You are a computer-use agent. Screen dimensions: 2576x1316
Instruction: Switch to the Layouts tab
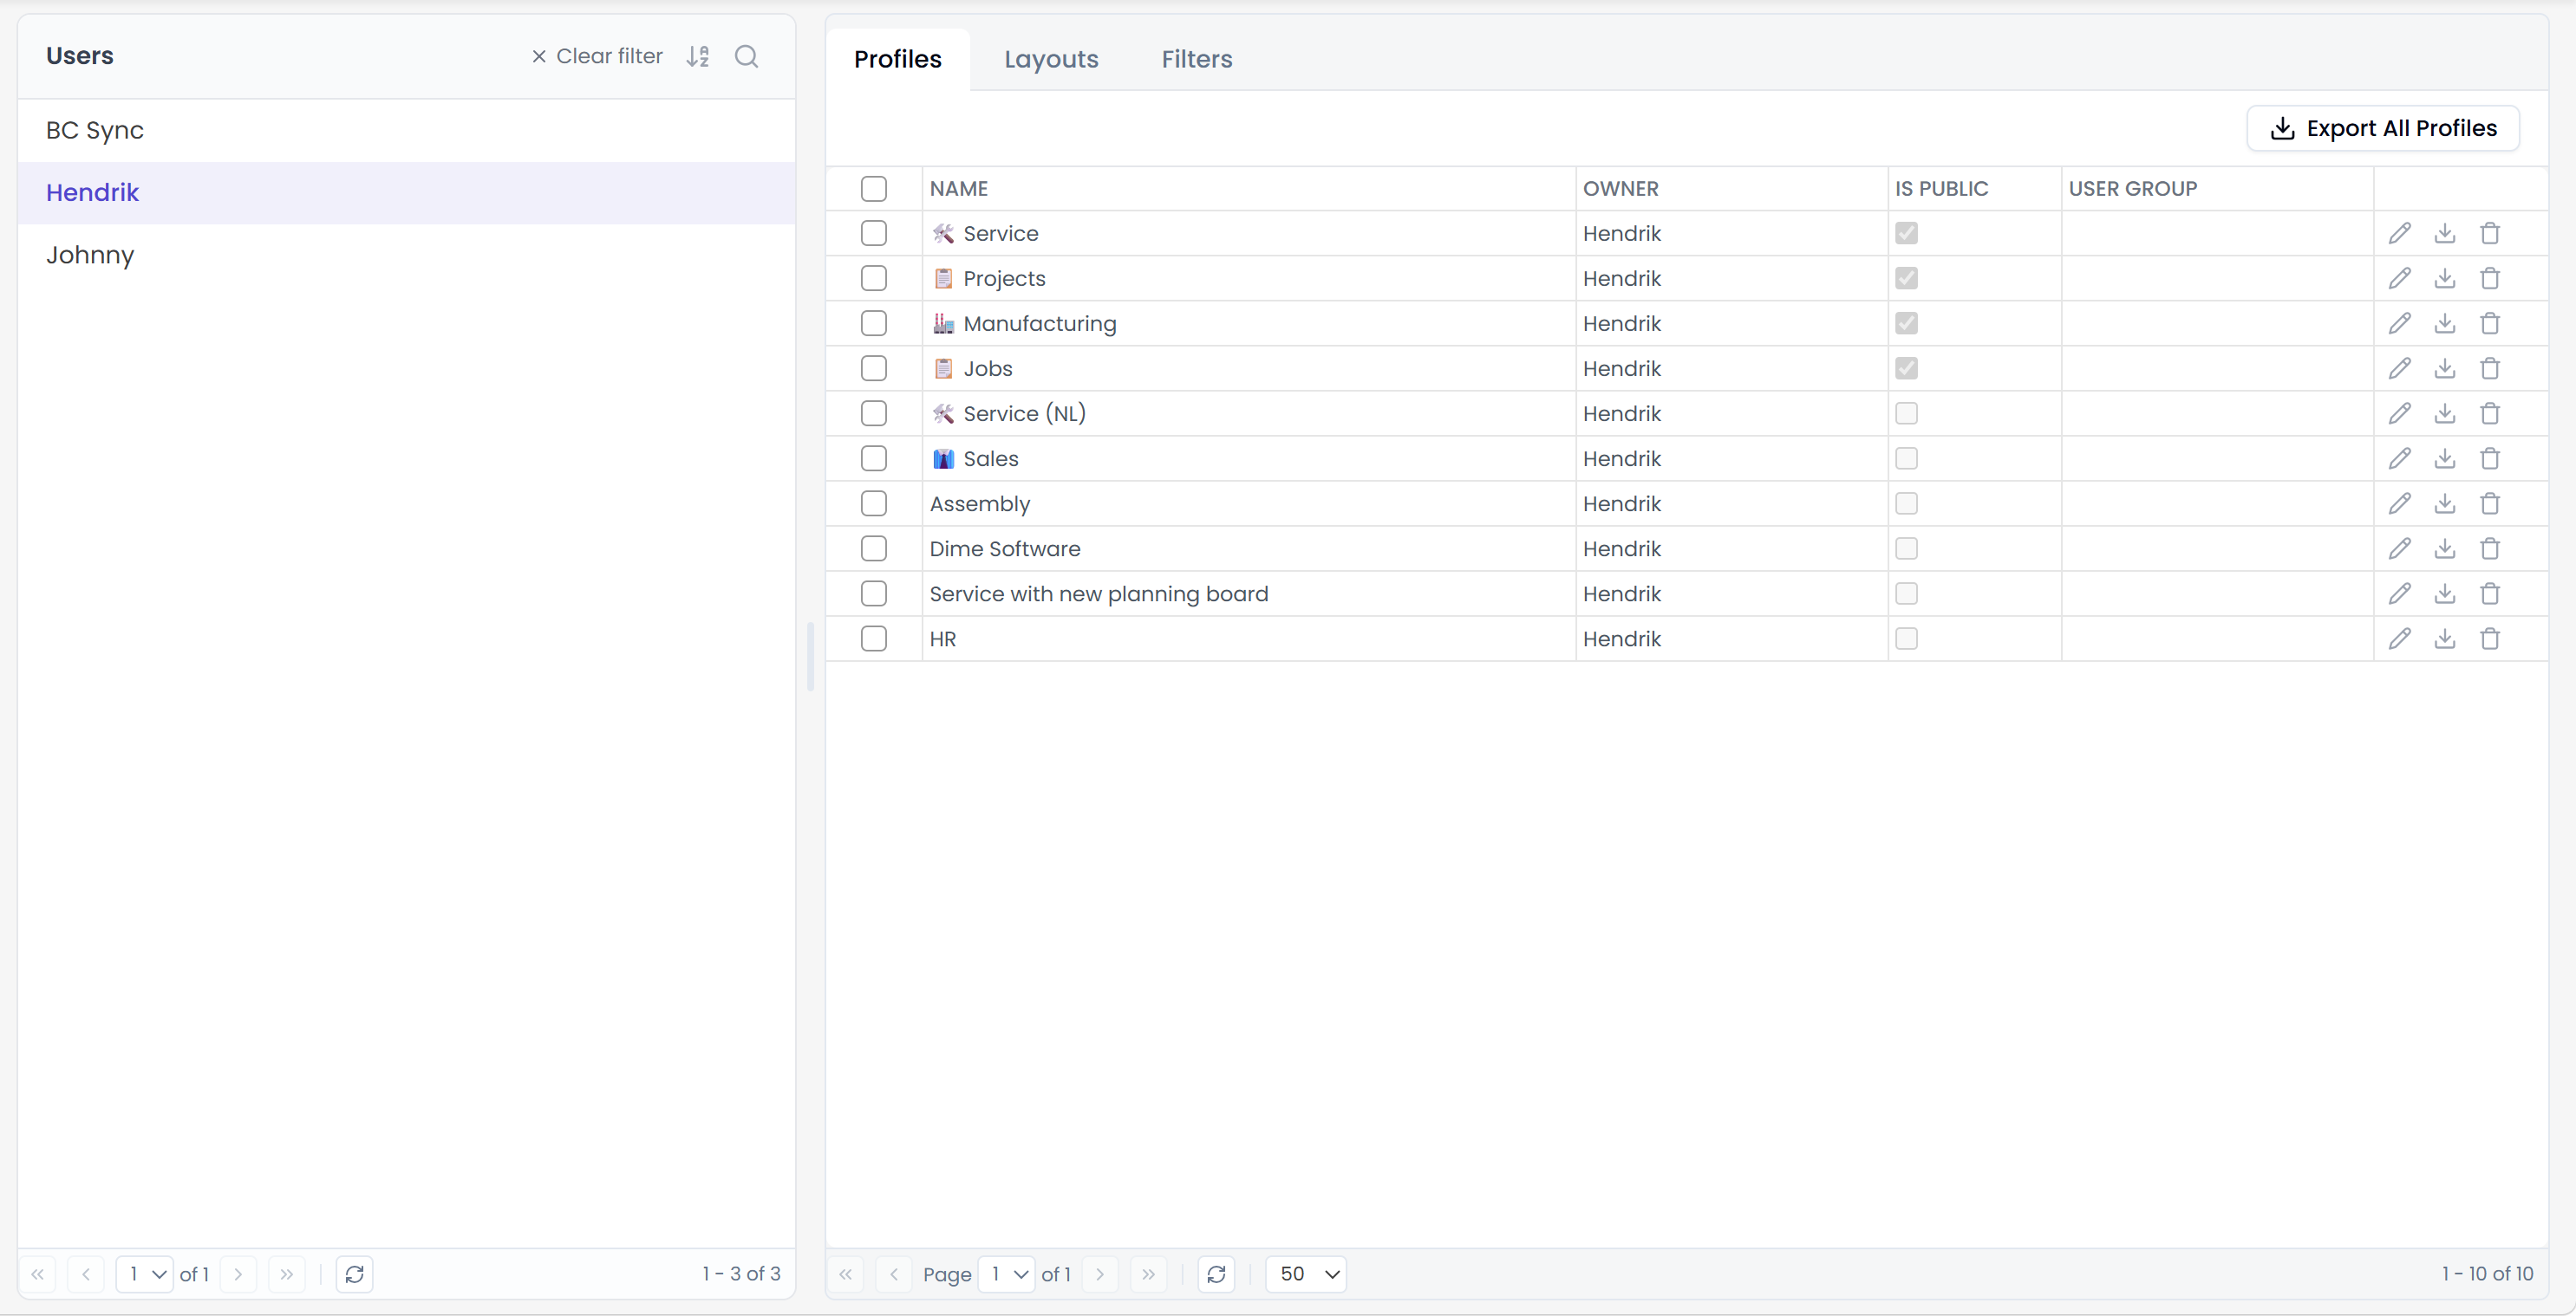pyautogui.click(x=1050, y=59)
